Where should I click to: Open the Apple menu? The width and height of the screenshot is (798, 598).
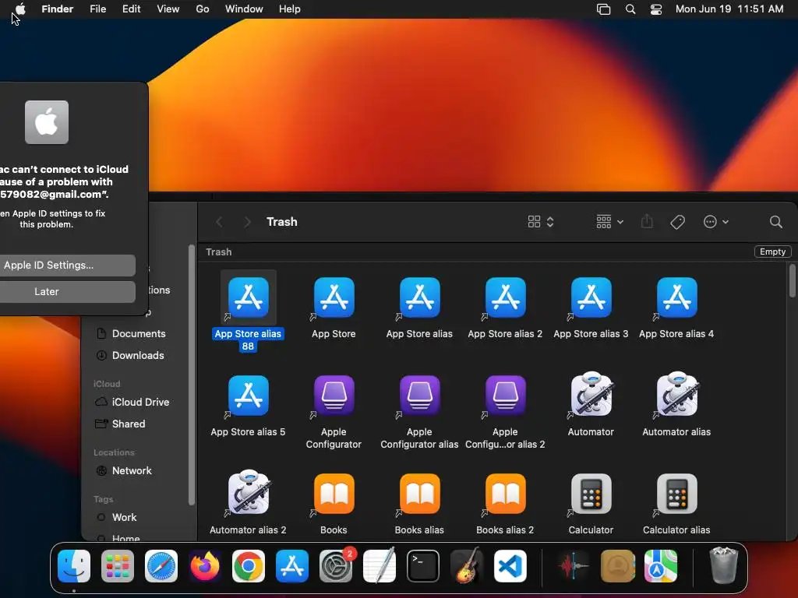(x=20, y=9)
